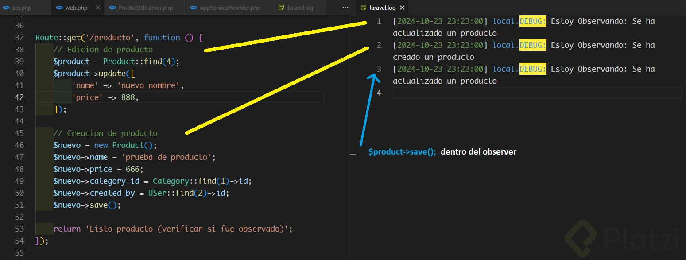The image size is (686, 260).
Task: Click the first highlighted DEBUG word in log
Action: coord(533,21)
